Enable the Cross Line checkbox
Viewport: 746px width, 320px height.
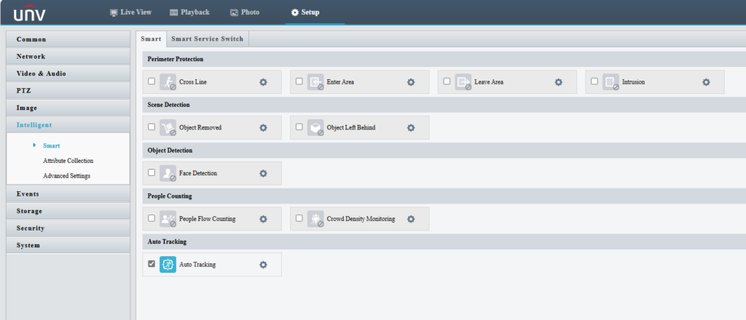coord(152,81)
